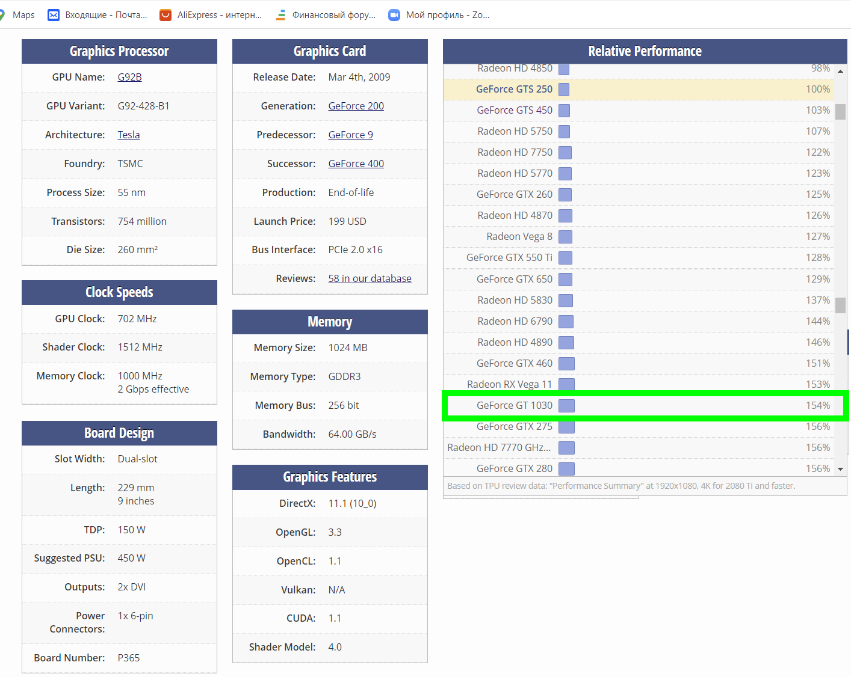Select the '150 W' TDP value
Viewport: 851px width, 677px height.
(x=131, y=530)
